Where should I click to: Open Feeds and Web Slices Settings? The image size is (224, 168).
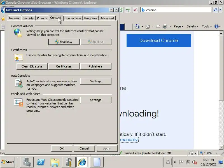tap(96, 100)
